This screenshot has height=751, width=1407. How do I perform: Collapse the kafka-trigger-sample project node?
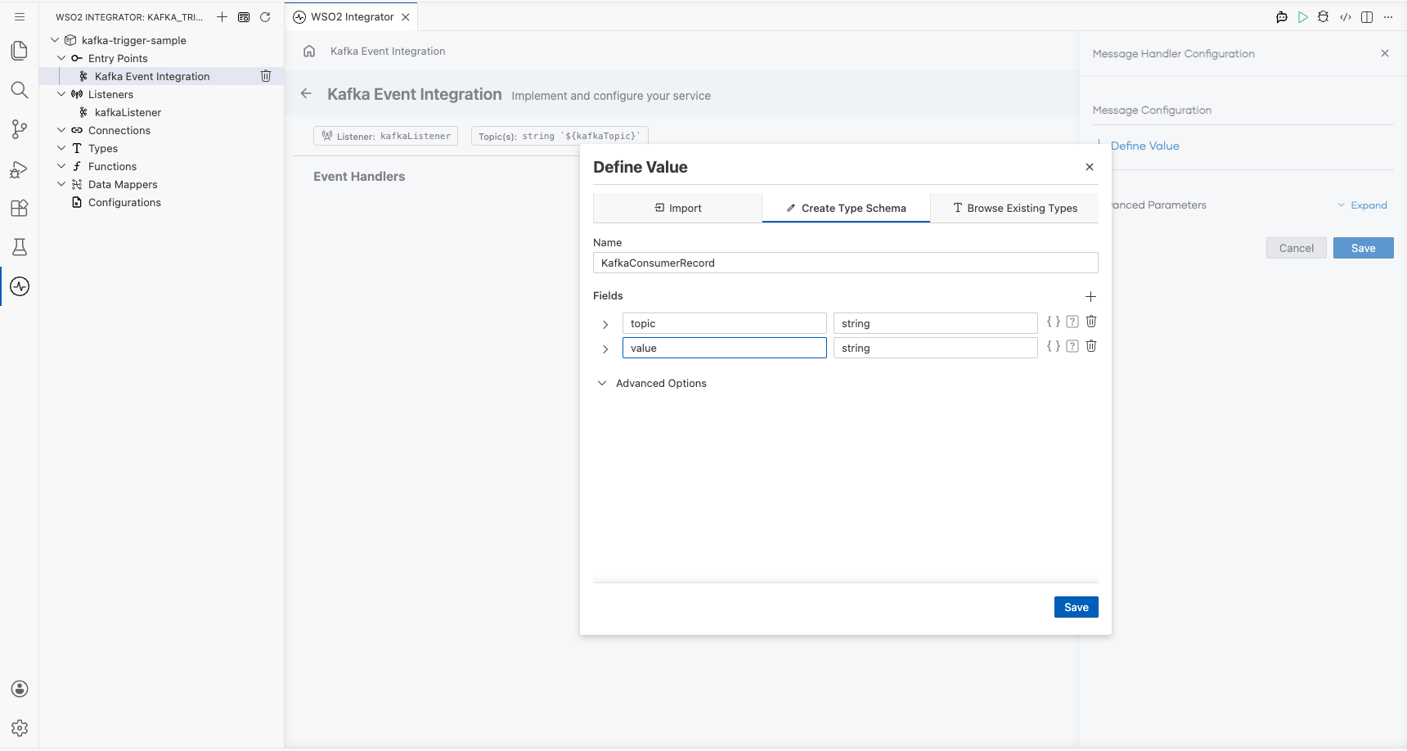[55, 40]
